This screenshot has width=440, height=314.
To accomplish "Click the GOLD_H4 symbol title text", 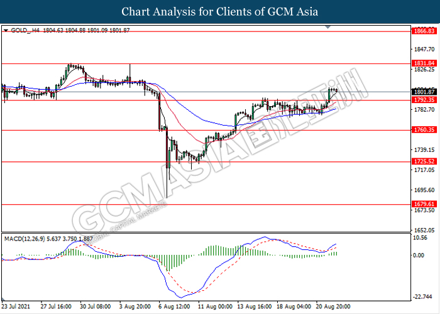I will [x=25, y=30].
